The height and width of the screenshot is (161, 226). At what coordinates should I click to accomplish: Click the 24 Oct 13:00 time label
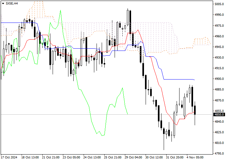(92, 157)
